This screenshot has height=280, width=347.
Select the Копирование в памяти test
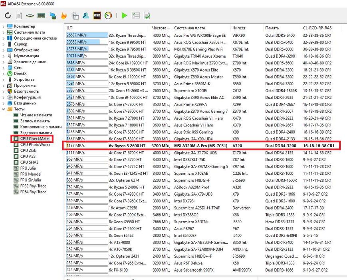41,127
